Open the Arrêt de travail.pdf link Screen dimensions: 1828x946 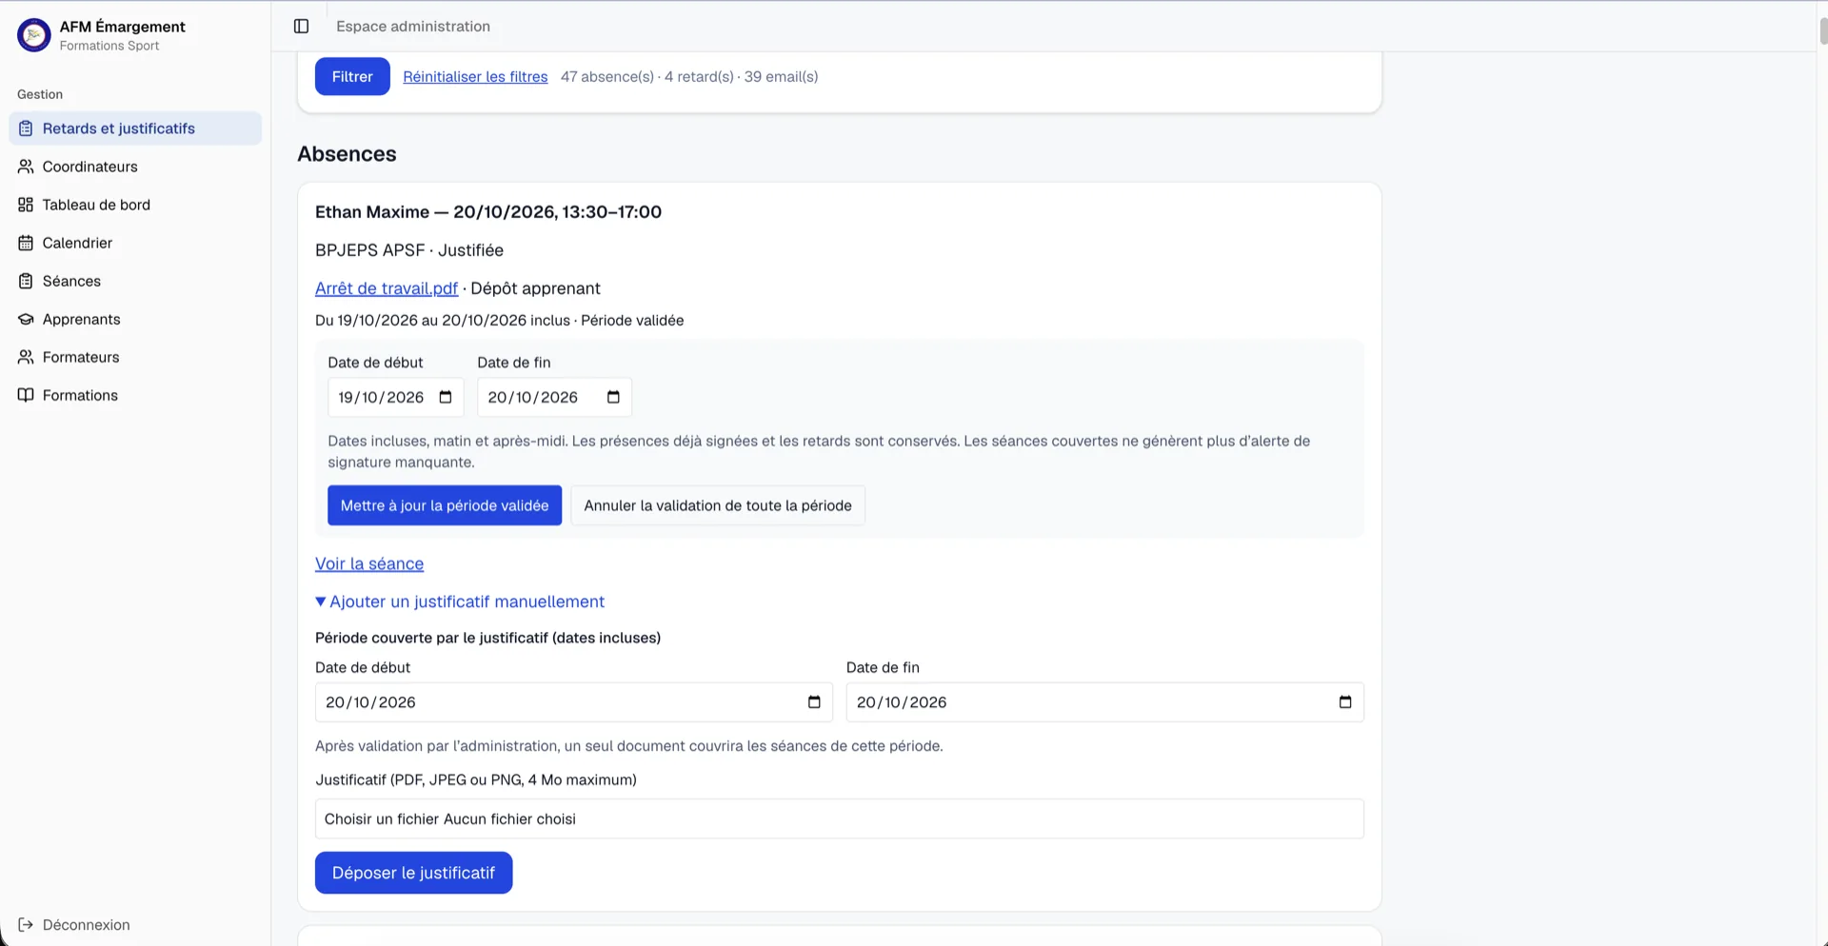(x=387, y=288)
